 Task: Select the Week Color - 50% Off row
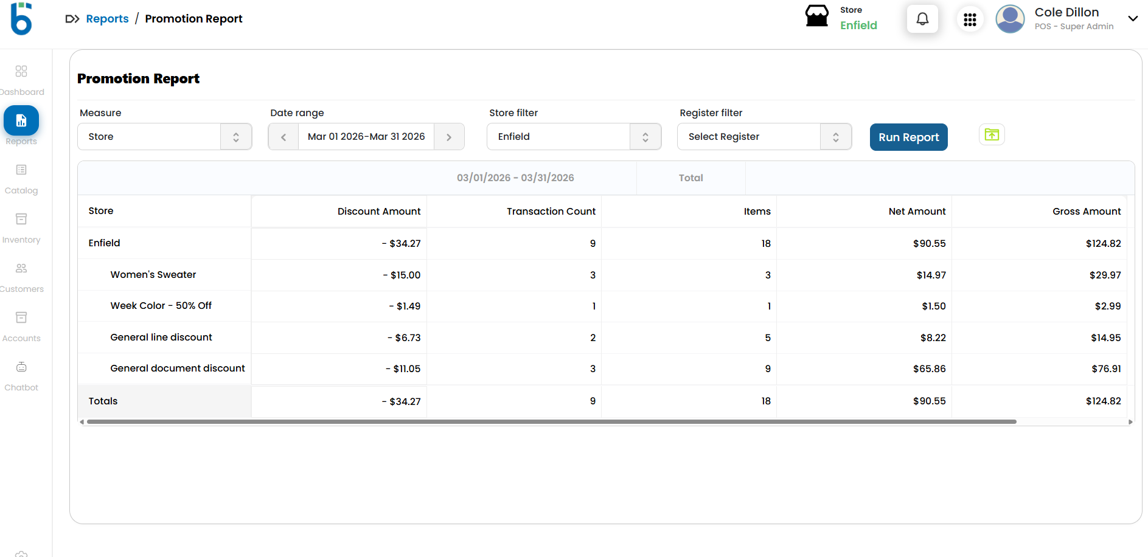[602, 306]
